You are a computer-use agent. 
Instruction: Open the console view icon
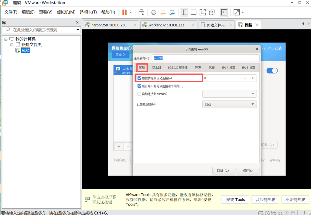pos(224,12)
